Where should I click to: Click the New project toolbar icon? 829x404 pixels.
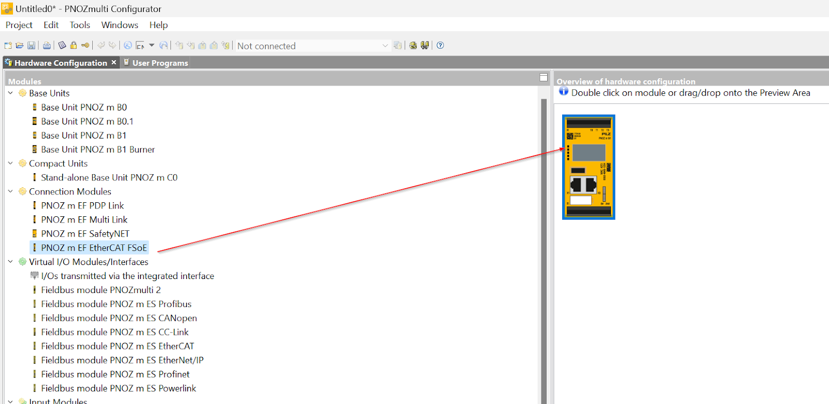[x=8, y=46]
